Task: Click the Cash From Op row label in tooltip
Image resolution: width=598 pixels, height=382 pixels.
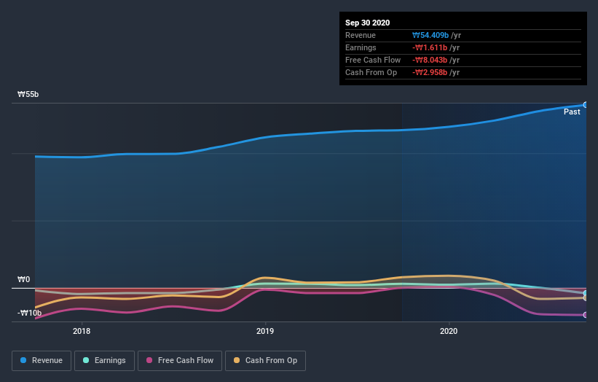Action: click(x=371, y=72)
